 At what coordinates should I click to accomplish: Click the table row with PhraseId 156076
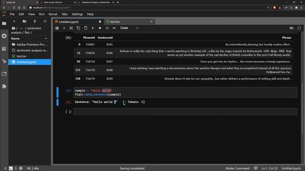[183, 53]
